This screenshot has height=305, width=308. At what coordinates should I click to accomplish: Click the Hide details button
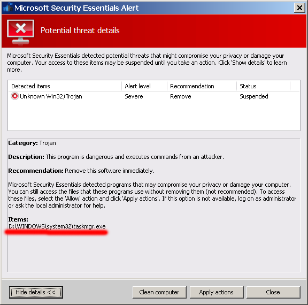36,292
